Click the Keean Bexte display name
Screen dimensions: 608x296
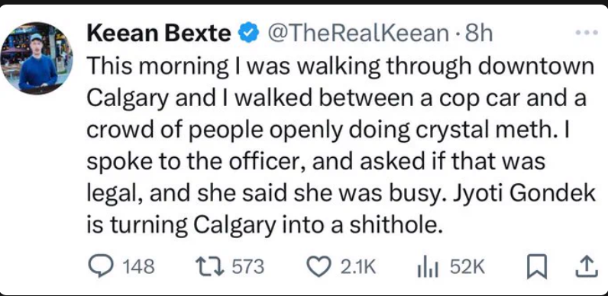tap(159, 34)
